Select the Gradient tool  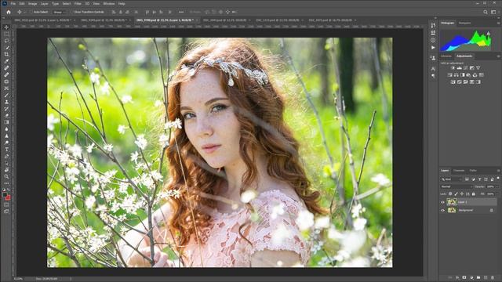pyautogui.click(x=6, y=122)
